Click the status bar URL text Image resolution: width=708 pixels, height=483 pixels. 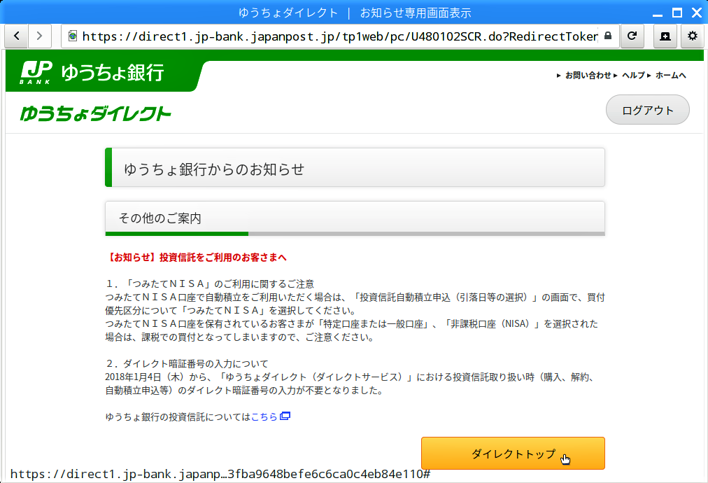(220, 474)
